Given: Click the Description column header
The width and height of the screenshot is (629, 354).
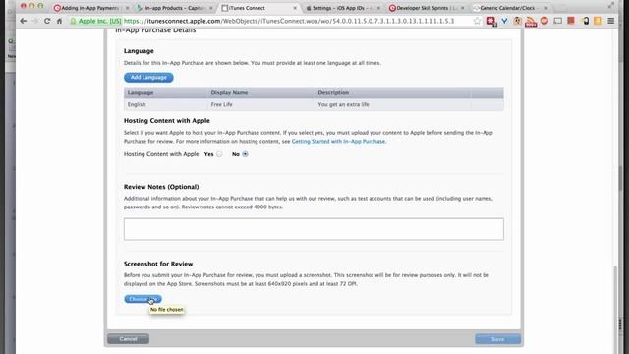Looking at the screenshot, I should (333, 92).
